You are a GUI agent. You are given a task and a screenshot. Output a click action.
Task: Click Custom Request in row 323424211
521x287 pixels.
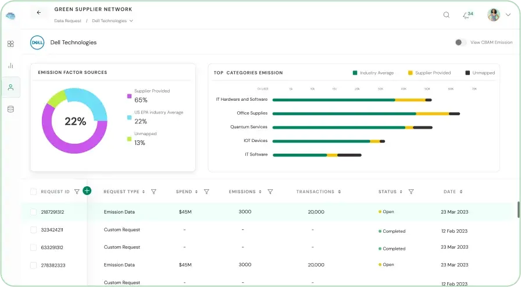122,230
